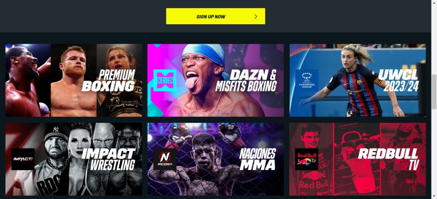Open the Naciones MMA tile
437x199 pixels.
coord(216,159)
